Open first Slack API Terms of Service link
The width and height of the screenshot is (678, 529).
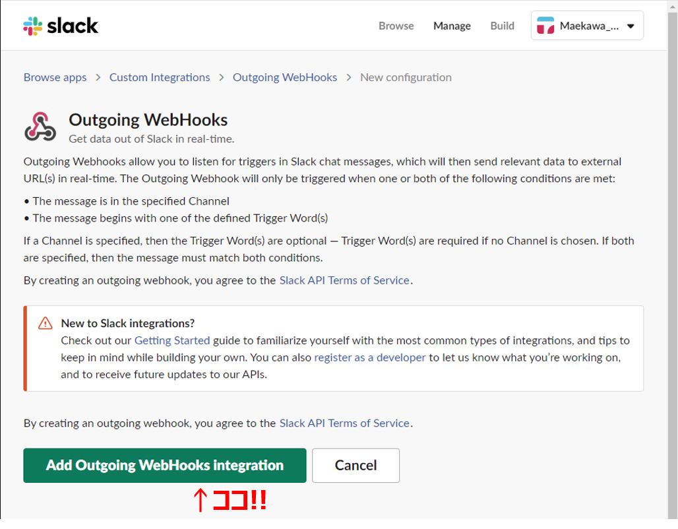[344, 280]
